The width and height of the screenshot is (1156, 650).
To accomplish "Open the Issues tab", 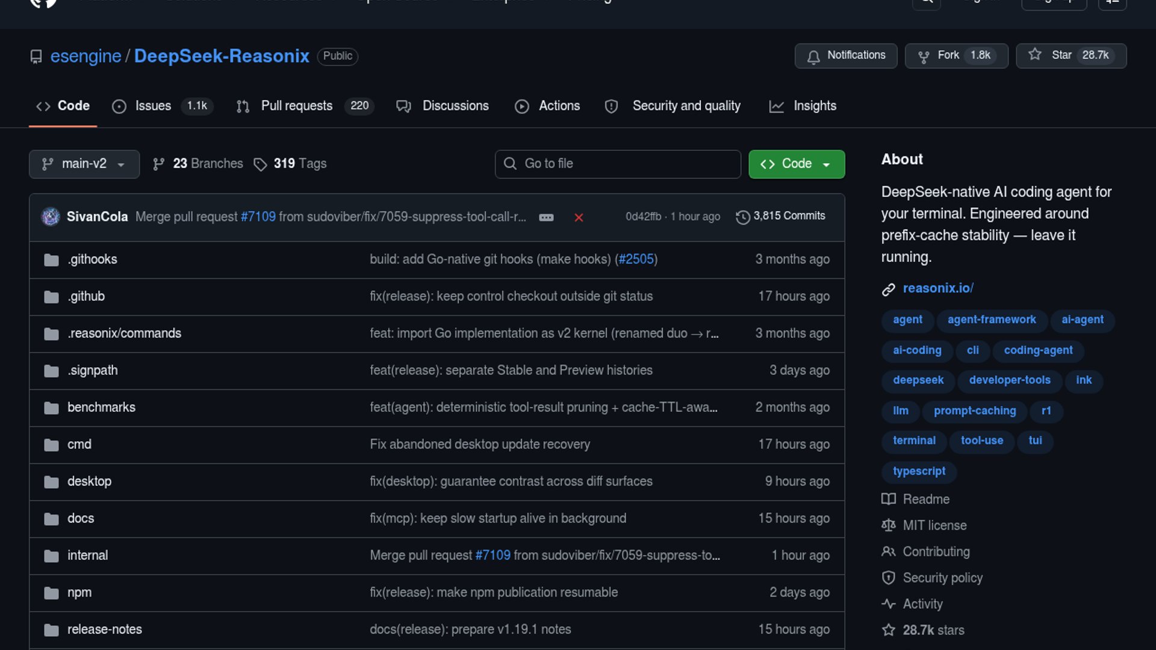I will 162,106.
